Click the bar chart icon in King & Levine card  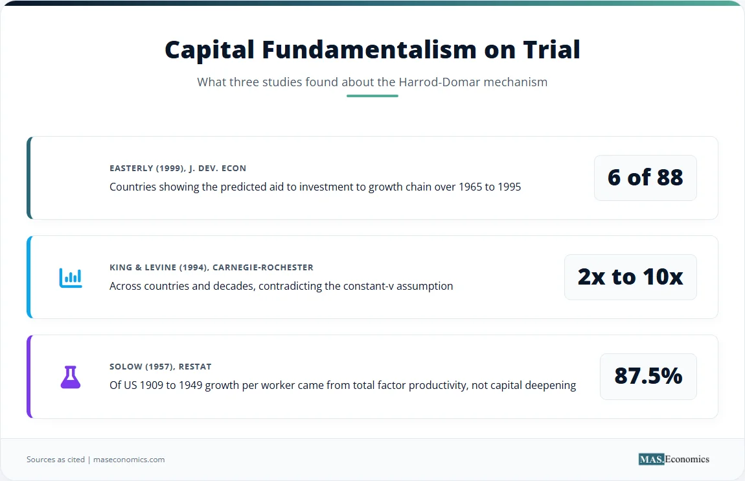[71, 278]
